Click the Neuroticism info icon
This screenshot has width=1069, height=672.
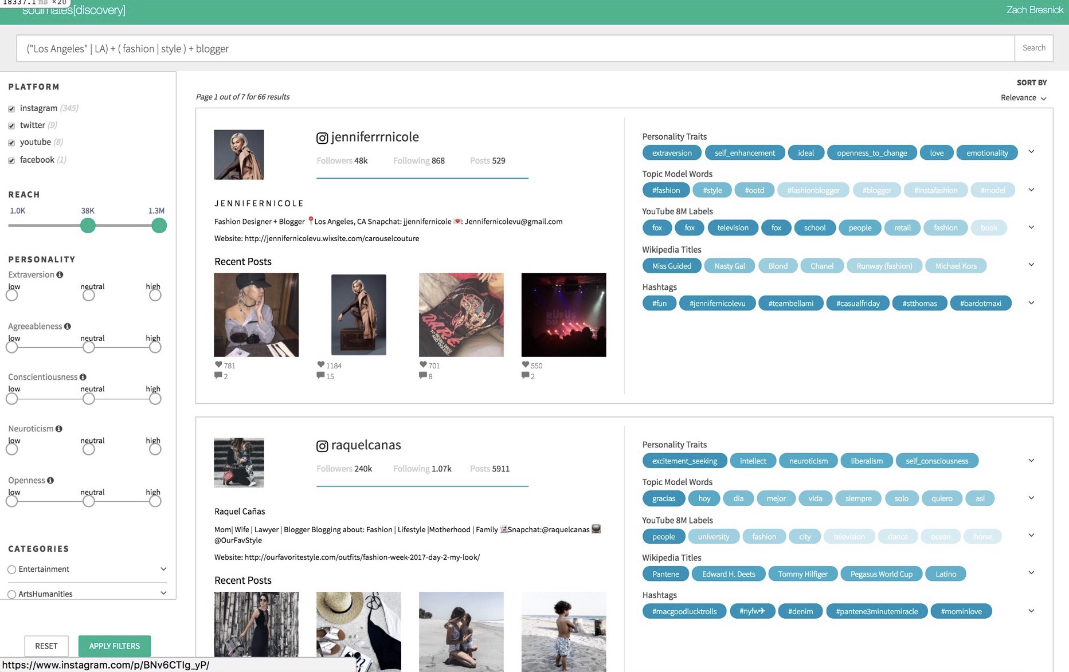pyautogui.click(x=59, y=429)
